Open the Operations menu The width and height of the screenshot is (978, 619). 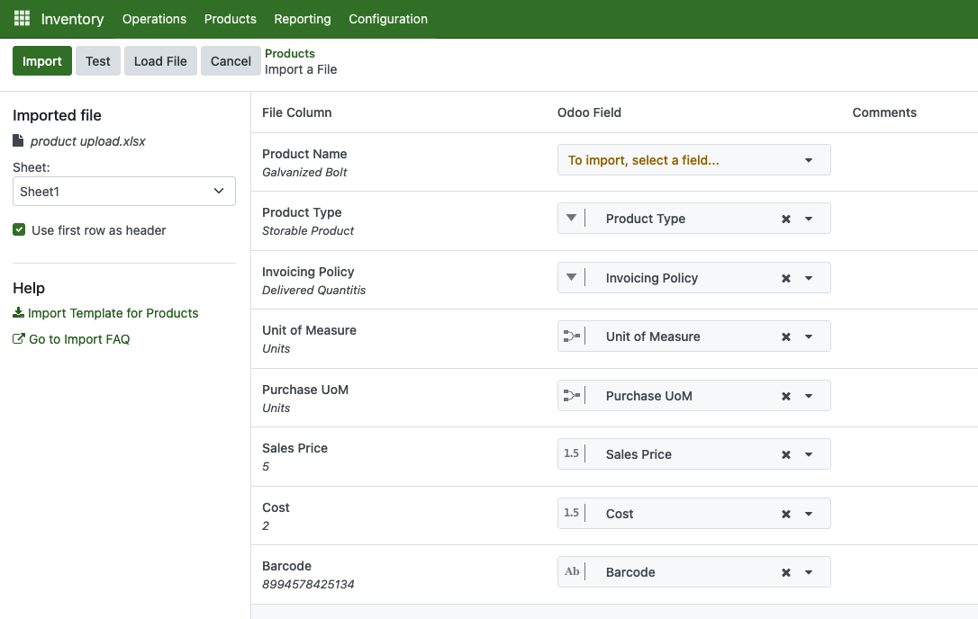click(154, 19)
